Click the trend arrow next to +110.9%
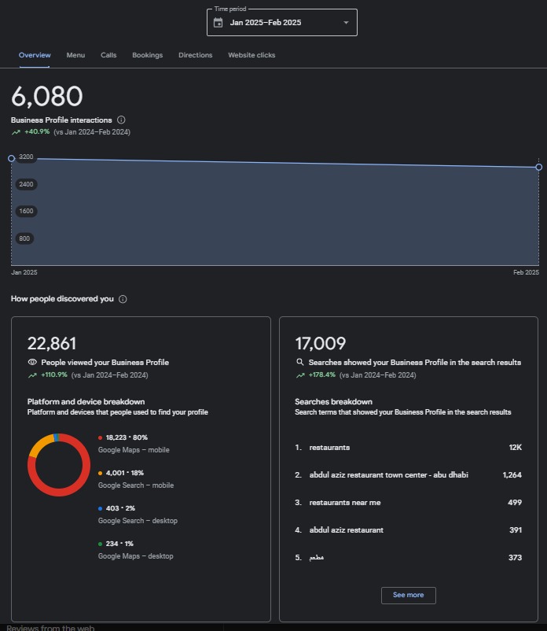This screenshot has height=631, width=547. pyautogui.click(x=32, y=375)
